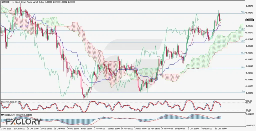Click the 1.34245 price axis label
The width and height of the screenshot is (256, 131).
(x=250, y=12)
